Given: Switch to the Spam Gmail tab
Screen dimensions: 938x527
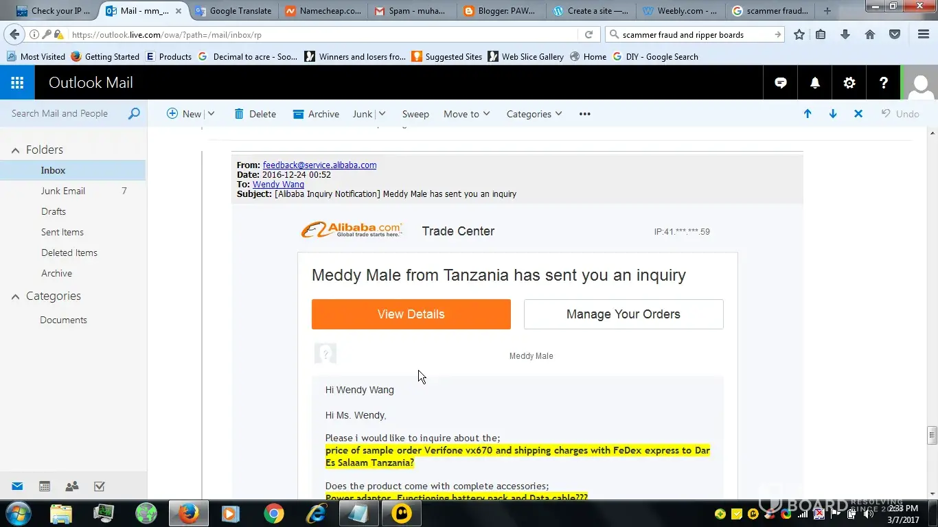Looking at the screenshot, I should pos(412,11).
